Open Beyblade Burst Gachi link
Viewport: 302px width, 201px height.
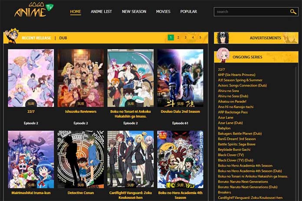tap(234, 149)
